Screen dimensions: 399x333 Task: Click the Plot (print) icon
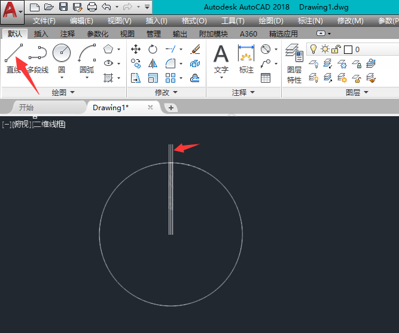coord(92,7)
